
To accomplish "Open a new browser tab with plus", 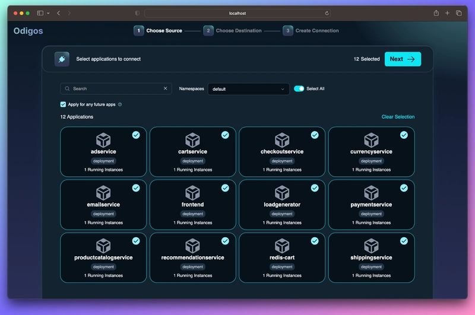I will tap(447, 13).
